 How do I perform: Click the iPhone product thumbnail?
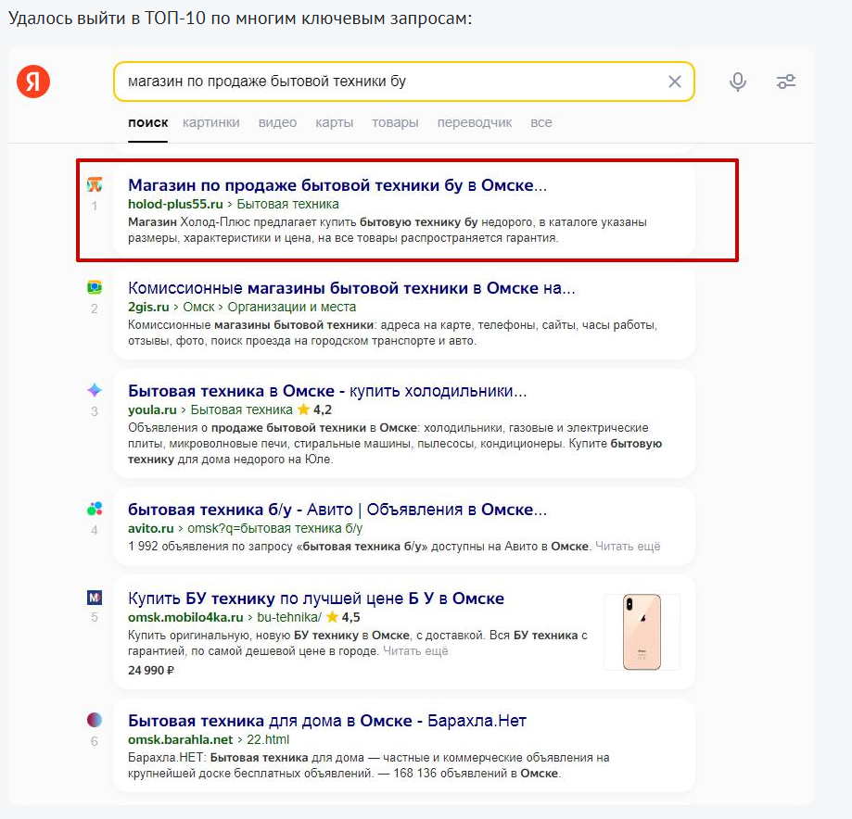642,632
